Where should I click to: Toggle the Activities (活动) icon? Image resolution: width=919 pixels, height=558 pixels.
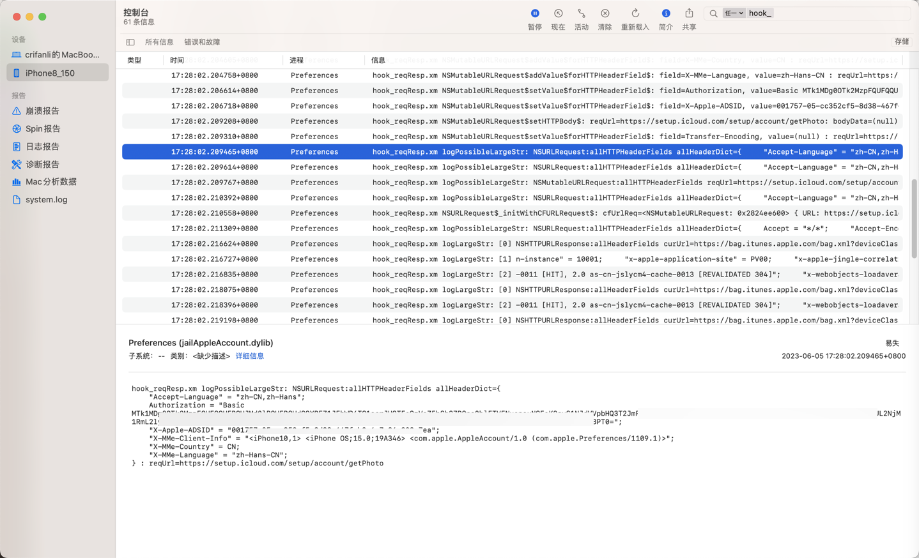click(581, 13)
